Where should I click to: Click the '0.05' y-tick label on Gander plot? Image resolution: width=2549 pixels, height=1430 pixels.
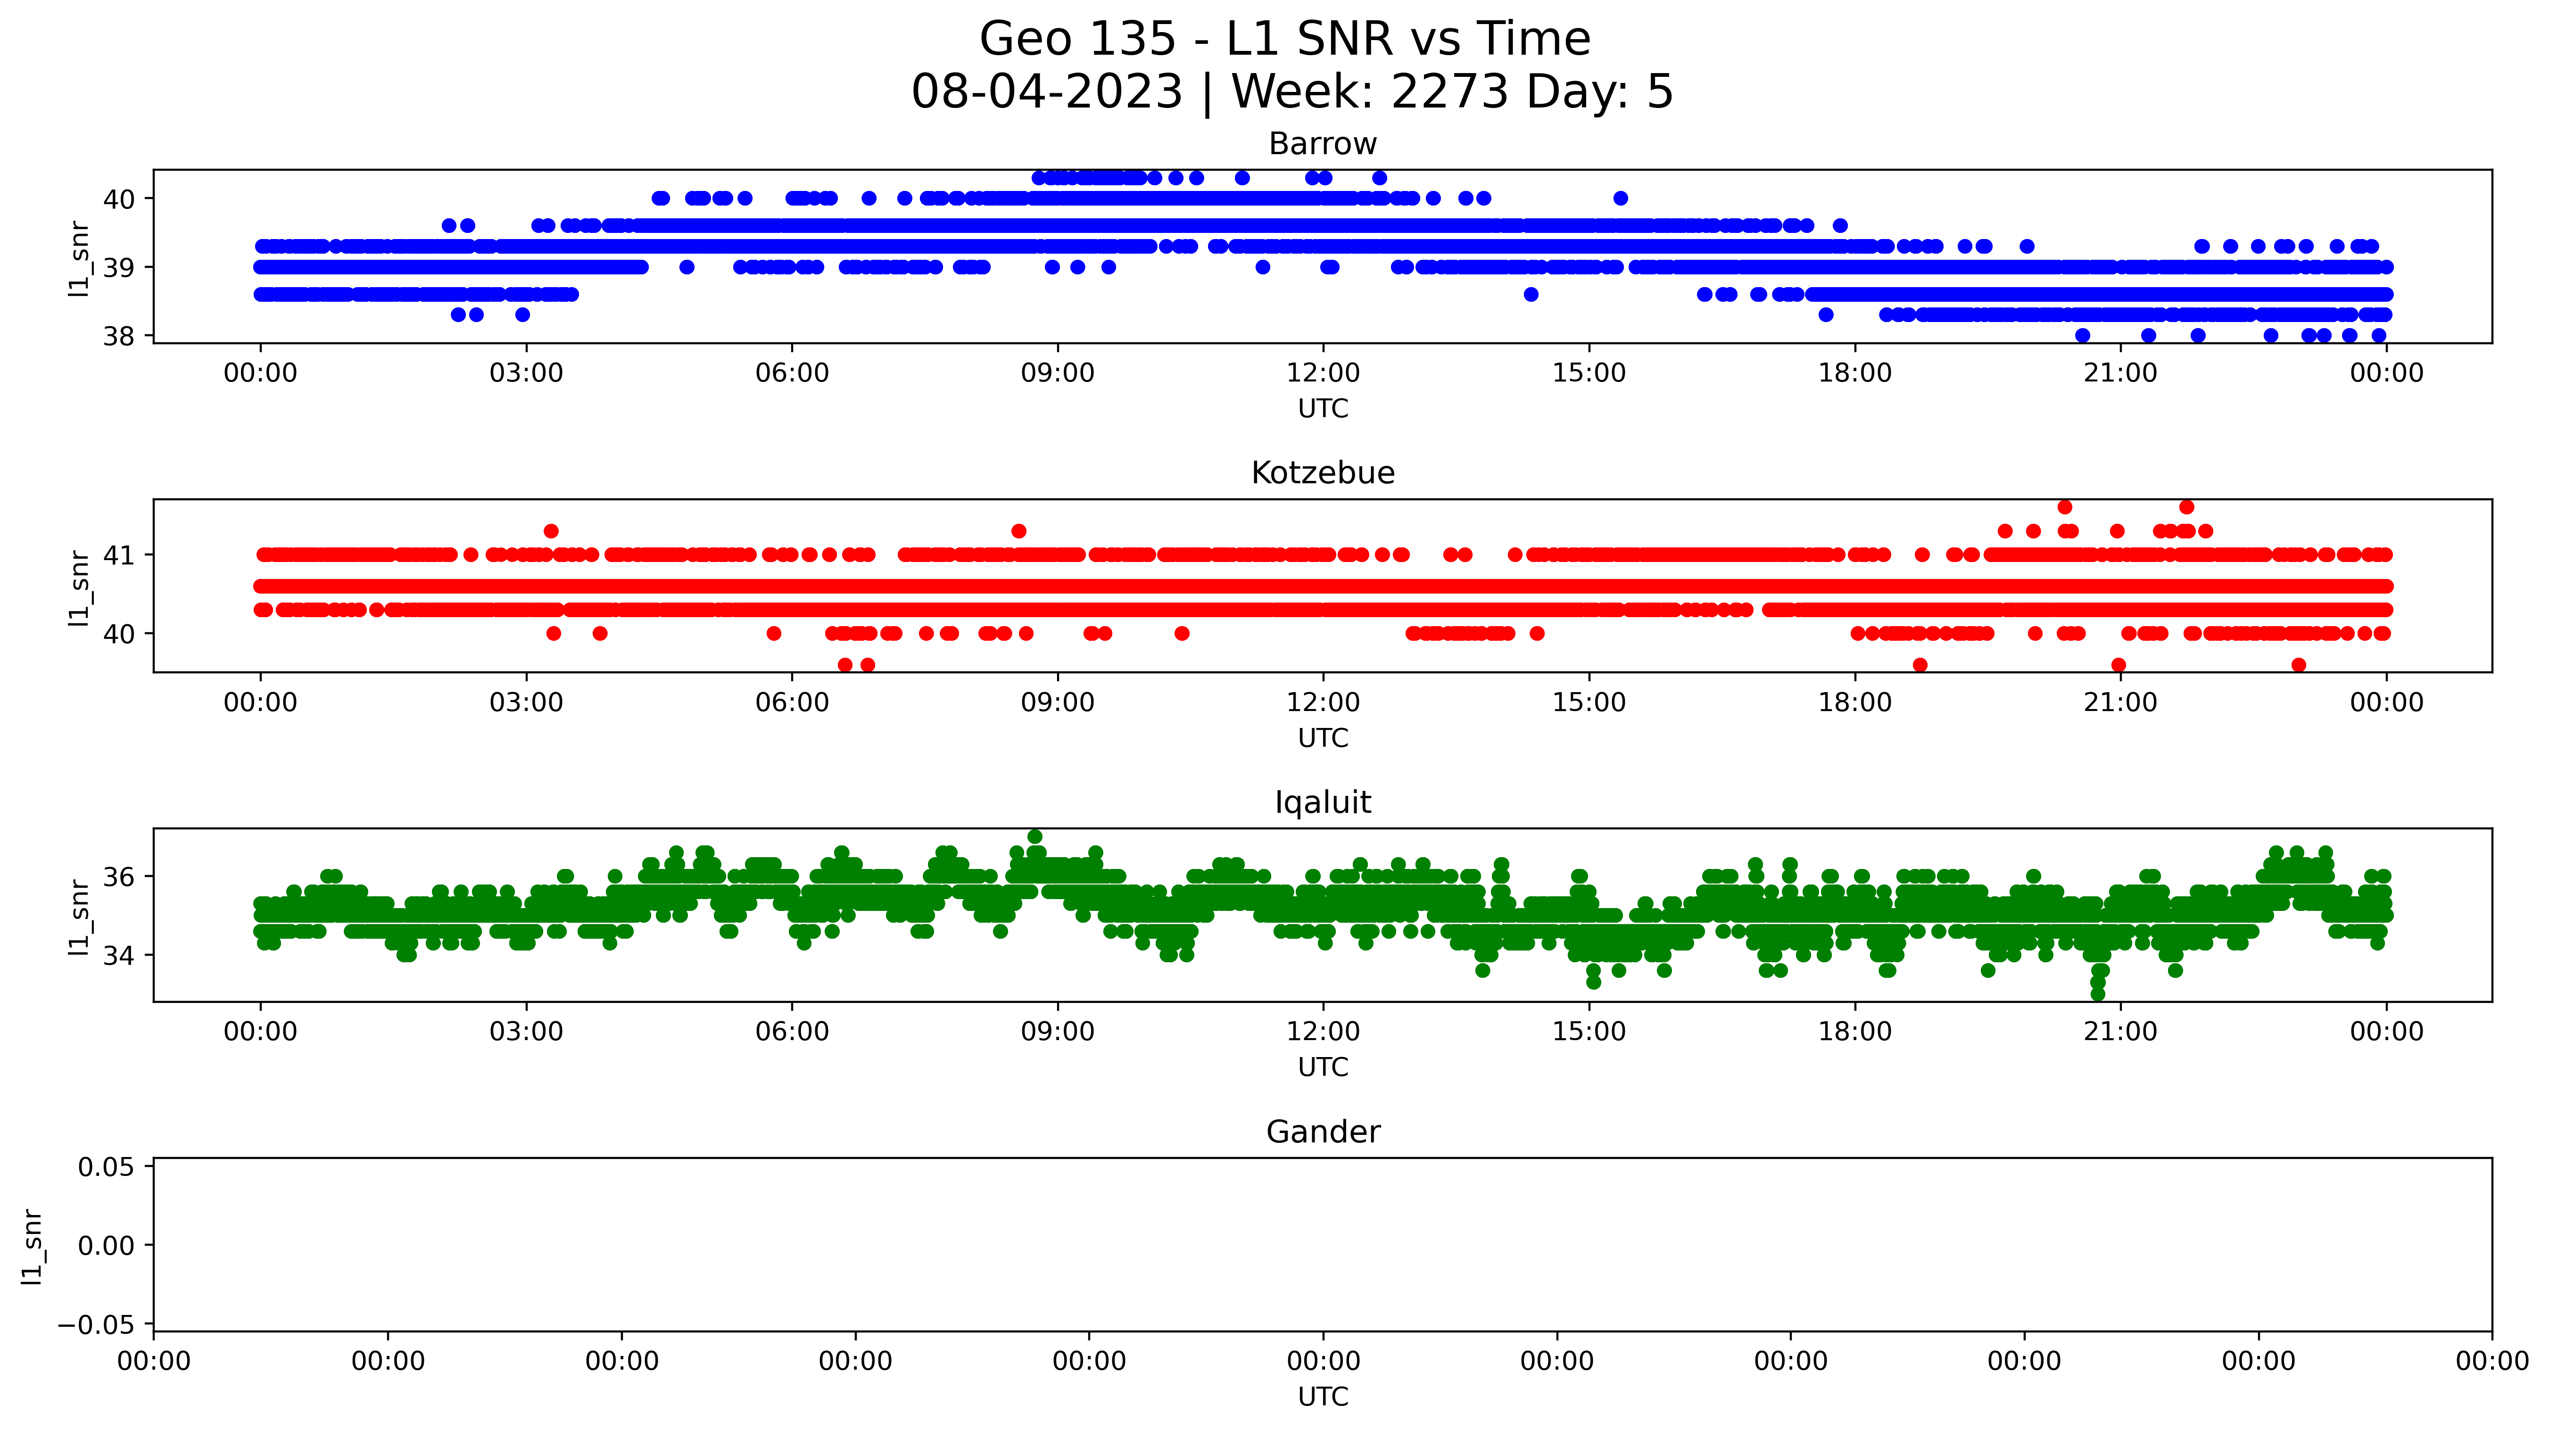coord(107,1168)
